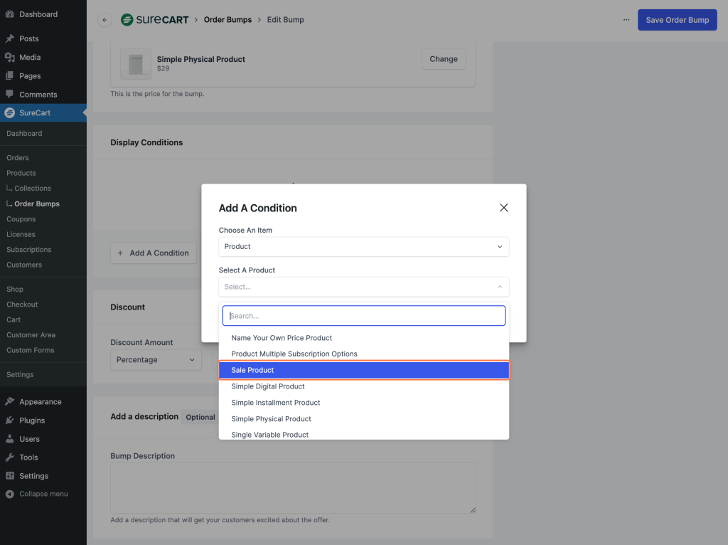Click the Simple Physical Product thumbnail
Image resolution: width=728 pixels, height=545 pixels.
click(135, 64)
